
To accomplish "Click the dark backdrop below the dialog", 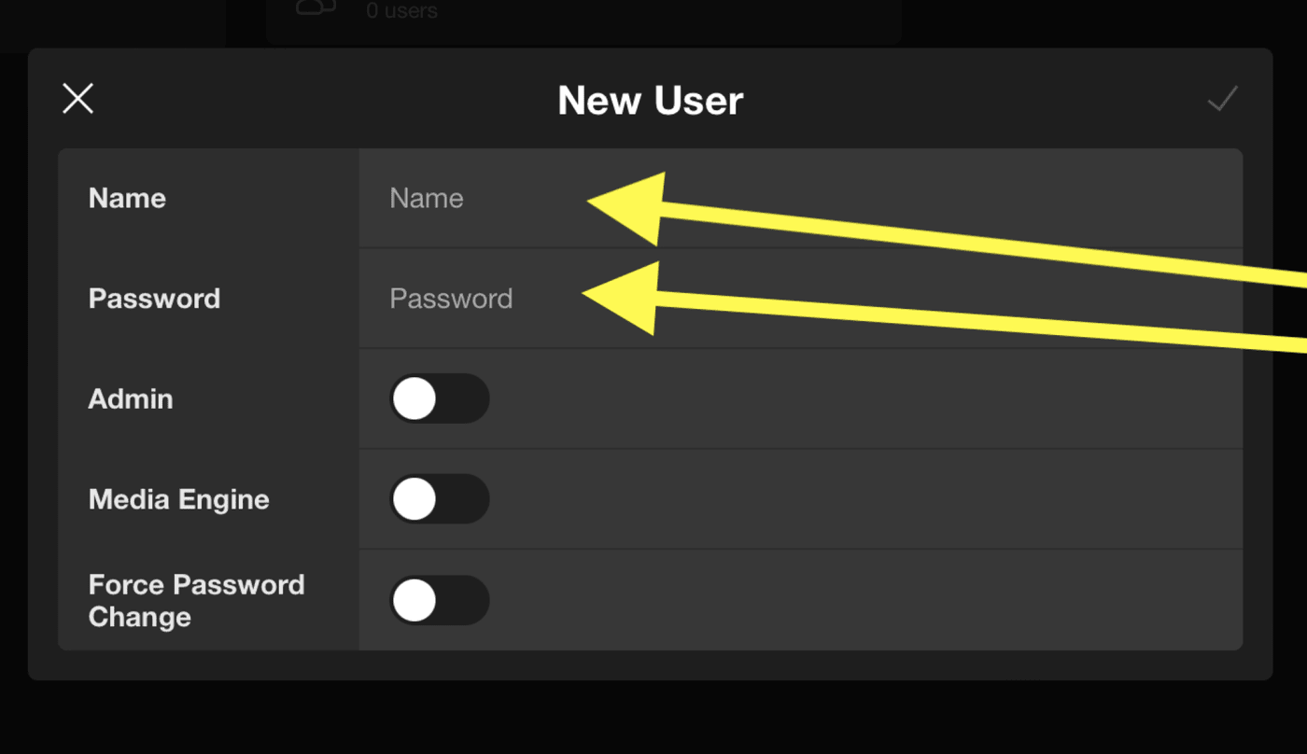I will tap(653, 719).
